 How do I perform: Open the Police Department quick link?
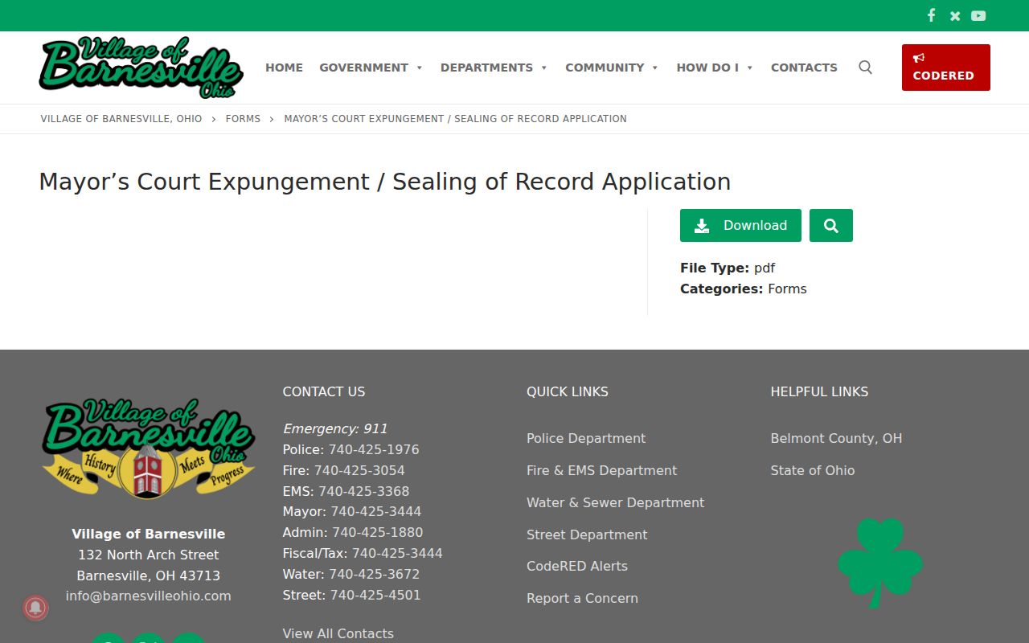pos(586,438)
